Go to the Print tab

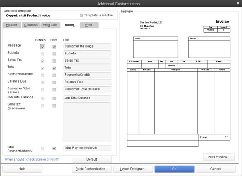click(89, 25)
